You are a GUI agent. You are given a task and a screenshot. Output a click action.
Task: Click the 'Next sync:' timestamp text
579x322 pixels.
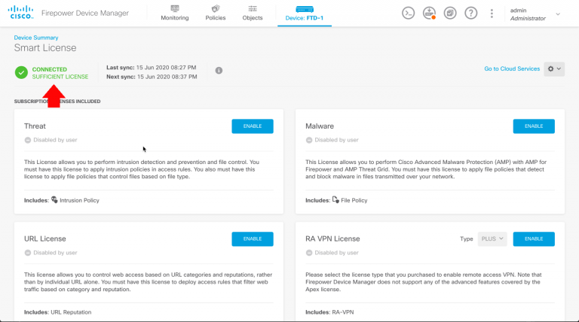tap(152, 77)
